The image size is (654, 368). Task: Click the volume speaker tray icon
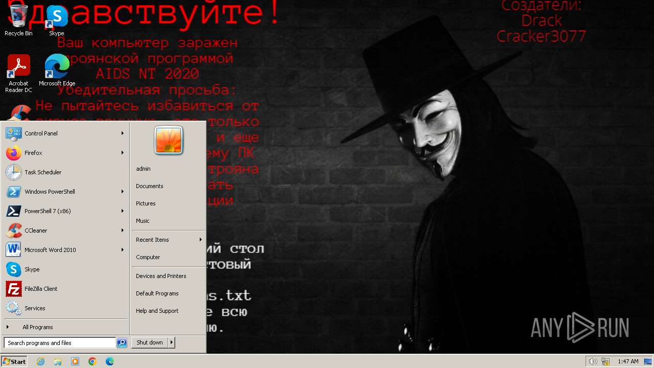click(x=593, y=361)
